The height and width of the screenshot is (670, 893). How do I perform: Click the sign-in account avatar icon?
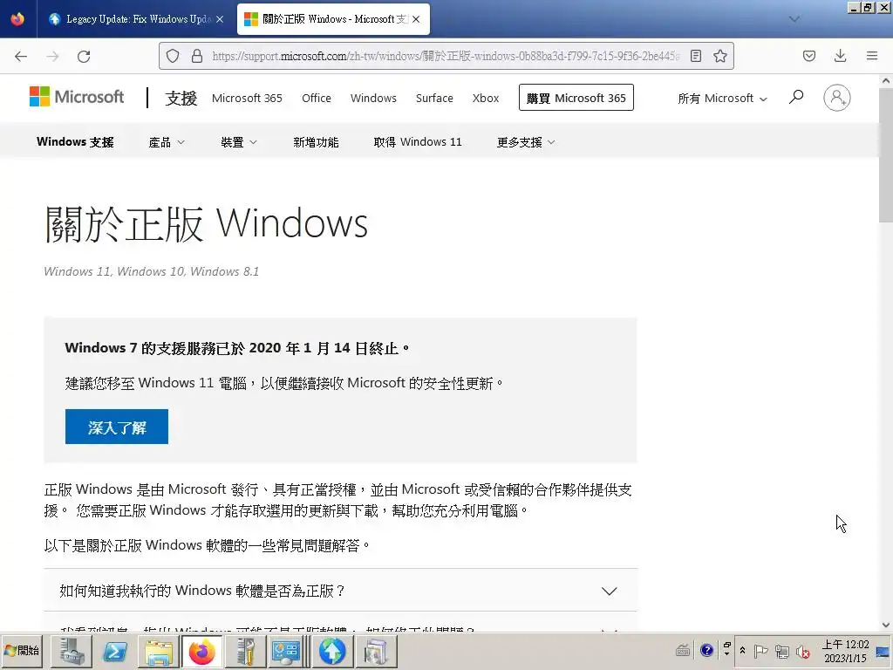836,98
